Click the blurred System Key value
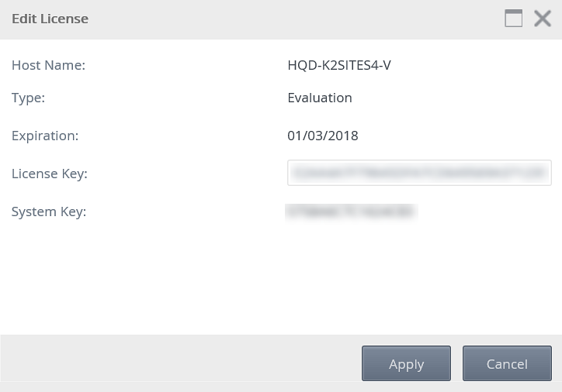The height and width of the screenshot is (392, 562). tap(351, 211)
